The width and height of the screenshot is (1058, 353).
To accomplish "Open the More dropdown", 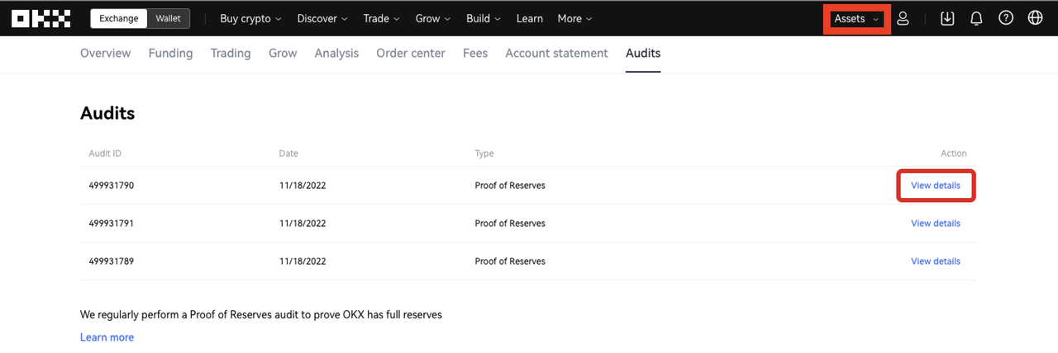I will (574, 18).
